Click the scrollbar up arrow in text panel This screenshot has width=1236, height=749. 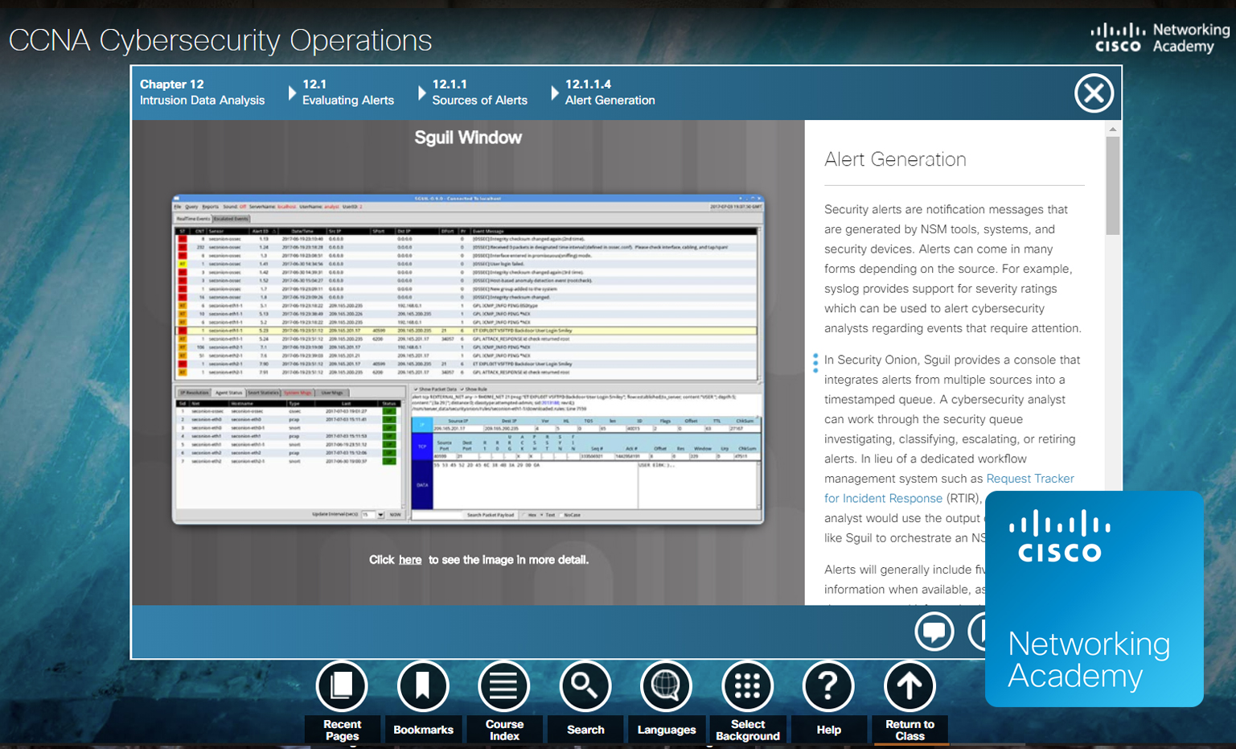1113,129
